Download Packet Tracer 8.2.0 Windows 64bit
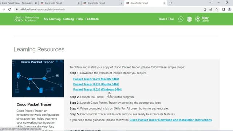The image size is (233, 131). click(x=98, y=90)
